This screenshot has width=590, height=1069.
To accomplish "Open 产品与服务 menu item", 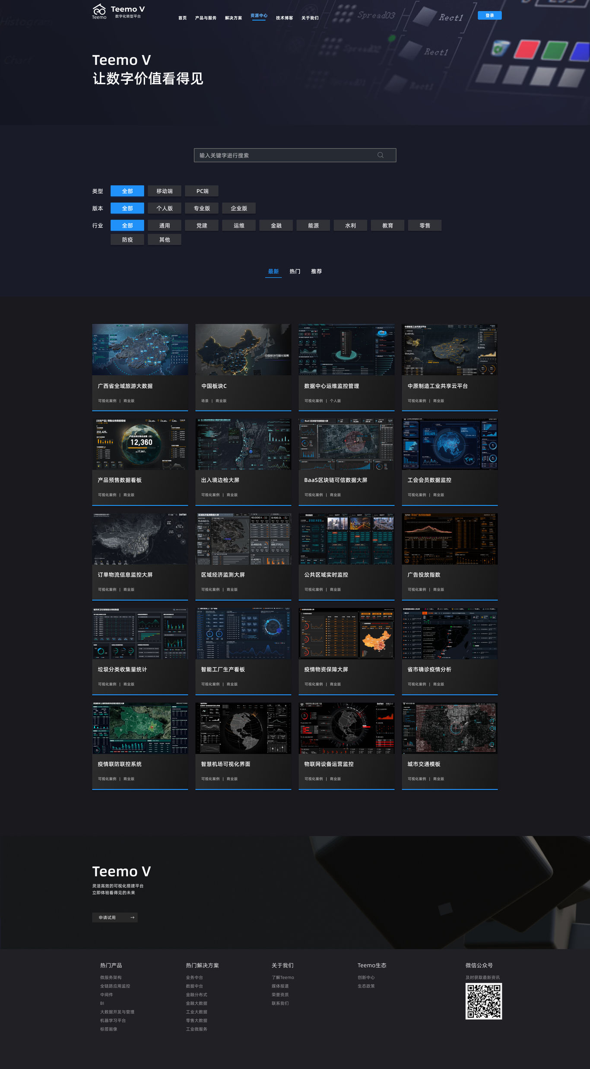I will (x=206, y=18).
